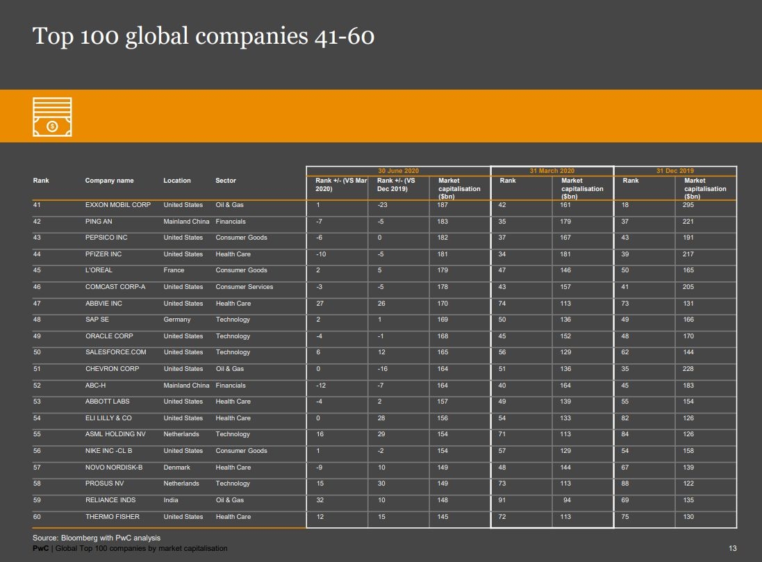This screenshot has width=762, height=562.
Task: Select 'NIKE INC -CL B' company name
Action: 108,451
